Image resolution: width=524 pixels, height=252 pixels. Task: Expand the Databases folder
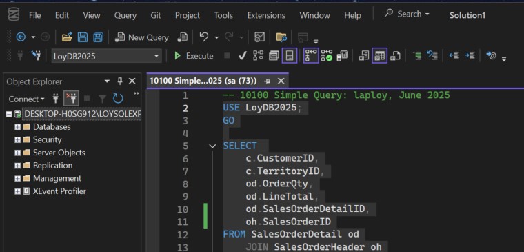[x=17, y=127]
